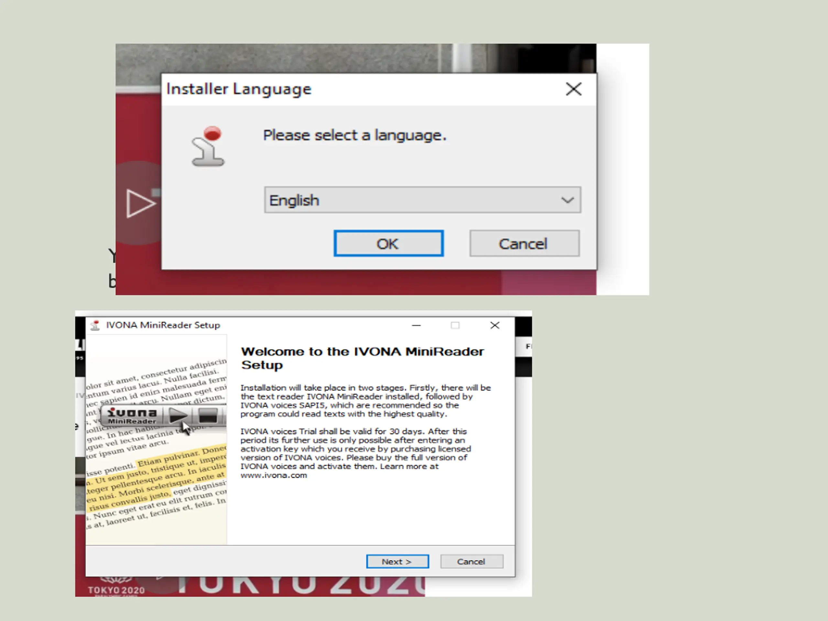Confirm language with the OK button
The height and width of the screenshot is (621, 828).
(x=388, y=243)
